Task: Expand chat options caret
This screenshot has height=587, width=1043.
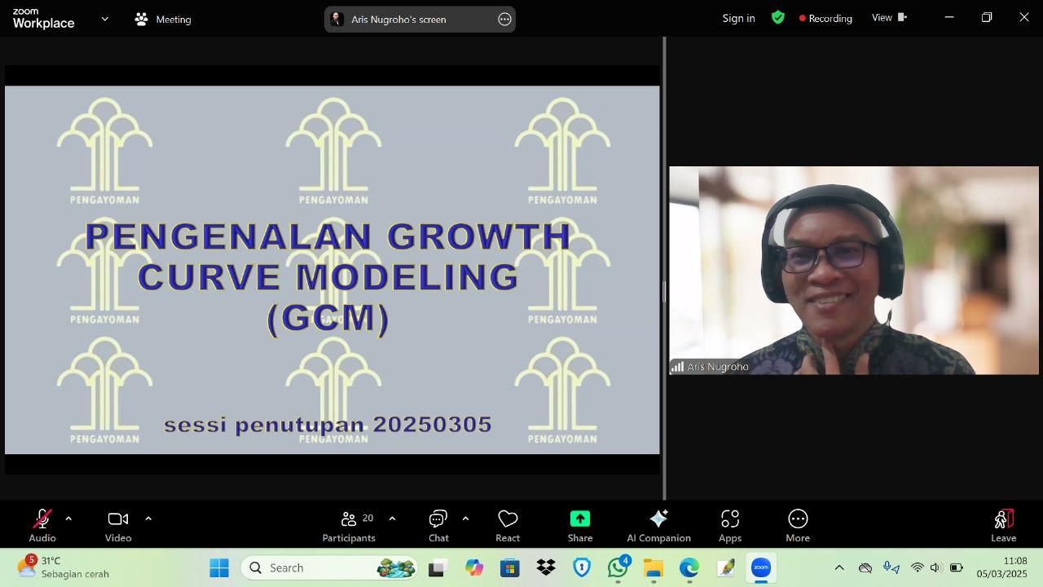Action: tap(465, 519)
